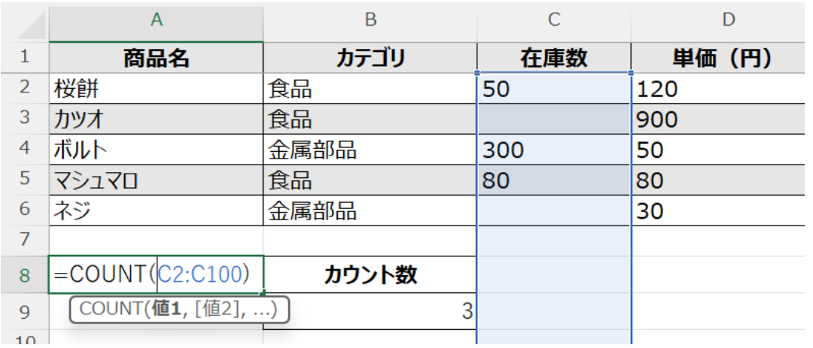Click the 金属部品 cell in ボルト row
The image size is (813, 348).
pyautogui.click(x=370, y=150)
